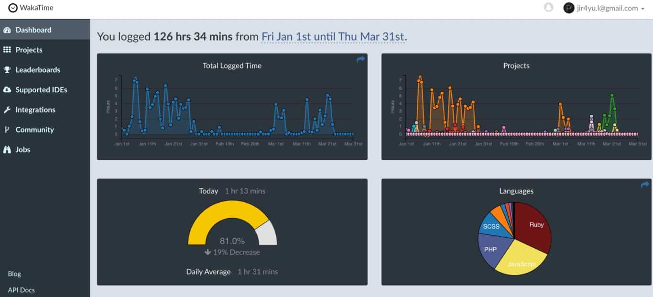
Task: Share the Total Logged Time chart
Action: (360, 59)
